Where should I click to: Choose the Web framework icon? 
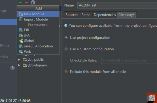tap(21, 52)
